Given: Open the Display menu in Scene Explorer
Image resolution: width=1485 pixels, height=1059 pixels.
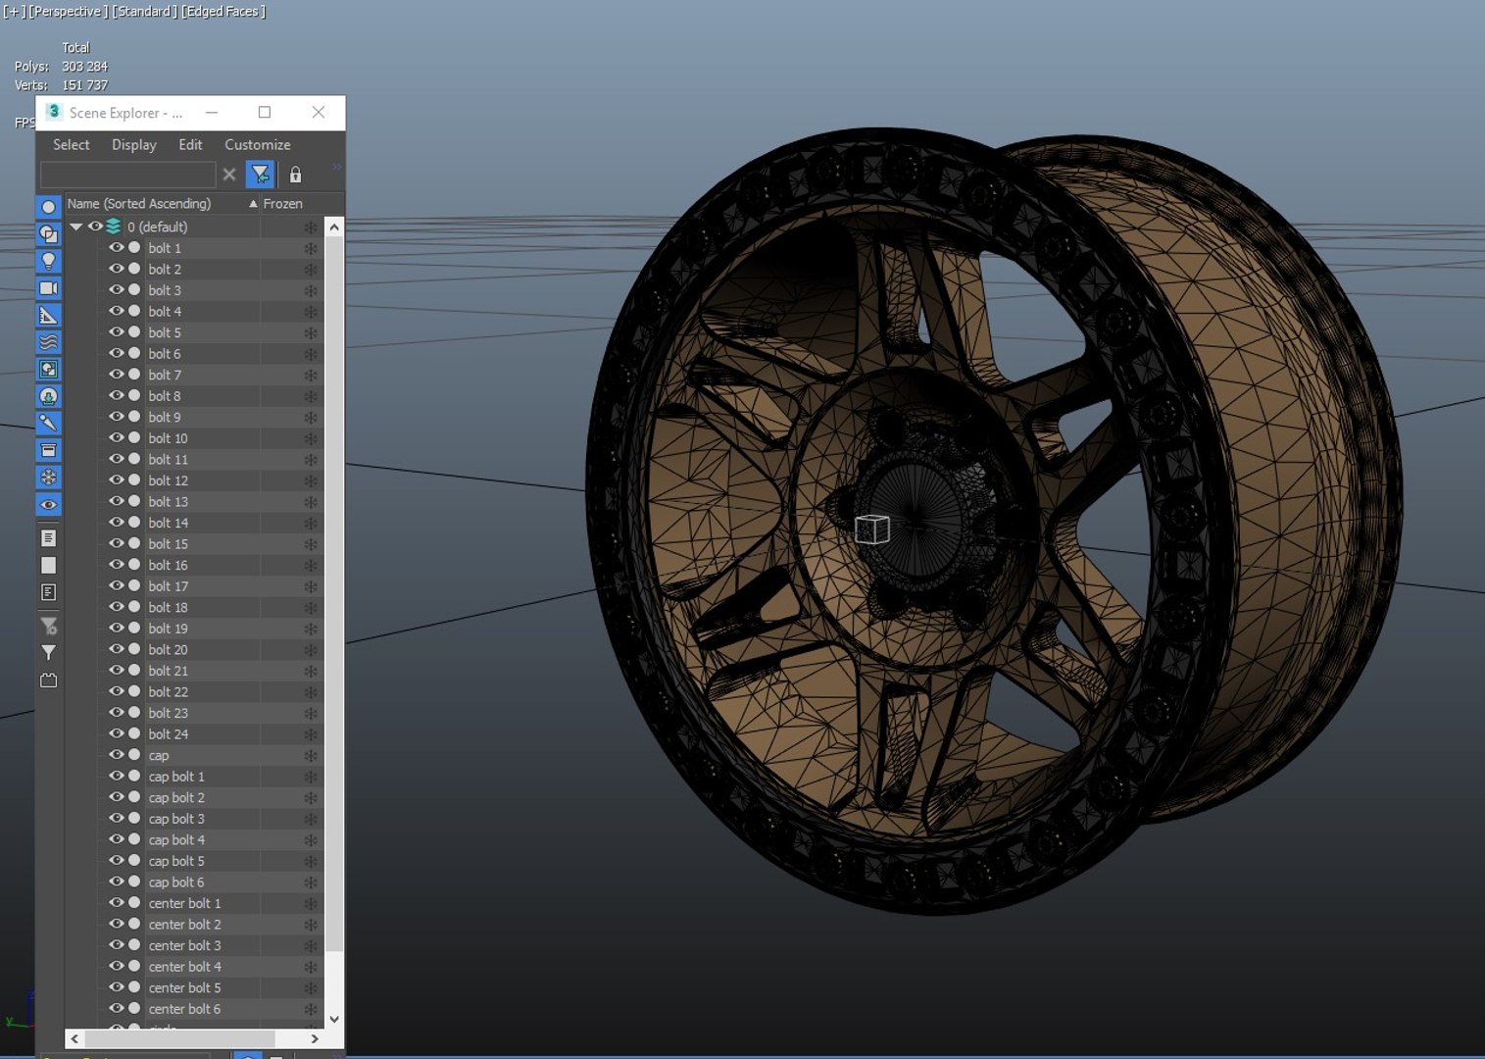Looking at the screenshot, I should [134, 145].
